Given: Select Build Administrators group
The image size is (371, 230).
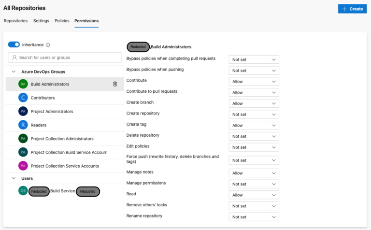Looking at the screenshot, I should 65,84.
